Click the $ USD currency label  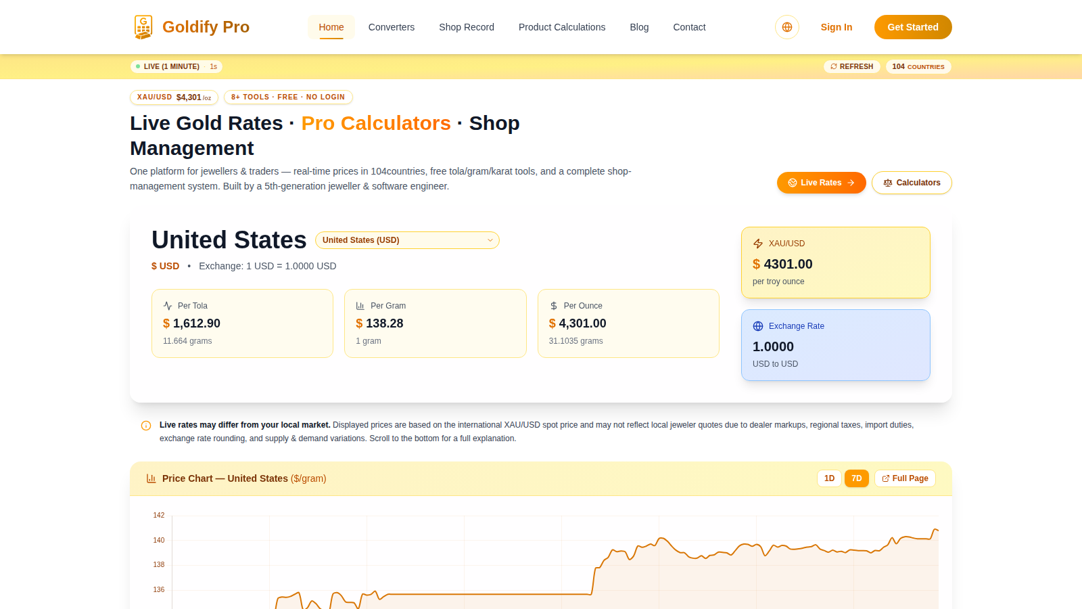coord(166,267)
